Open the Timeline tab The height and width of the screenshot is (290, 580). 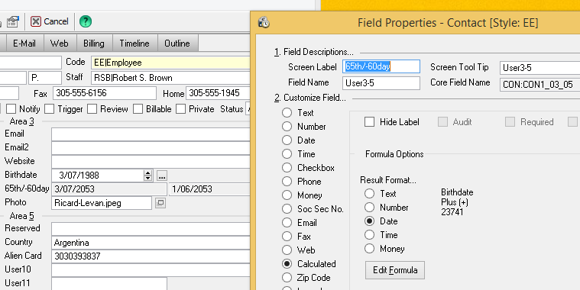tap(134, 43)
